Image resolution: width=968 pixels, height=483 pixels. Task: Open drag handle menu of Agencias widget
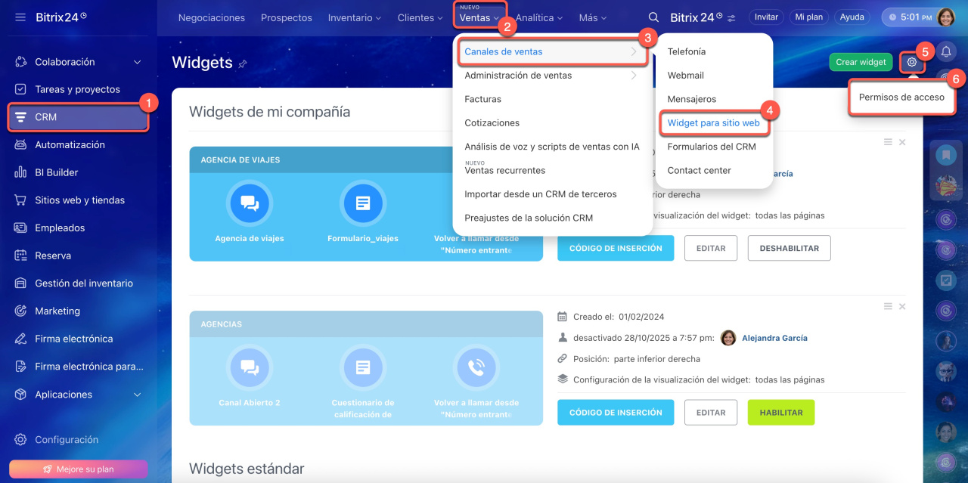[888, 306]
